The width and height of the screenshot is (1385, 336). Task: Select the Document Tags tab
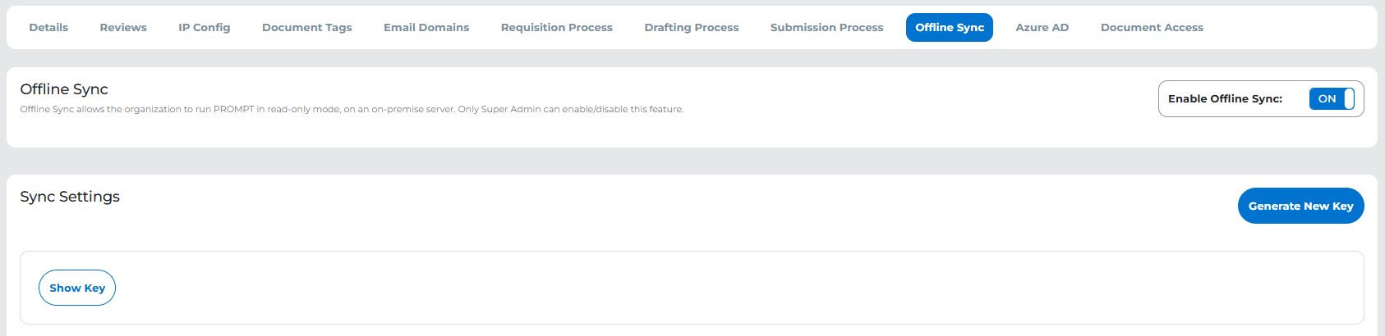tap(306, 28)
